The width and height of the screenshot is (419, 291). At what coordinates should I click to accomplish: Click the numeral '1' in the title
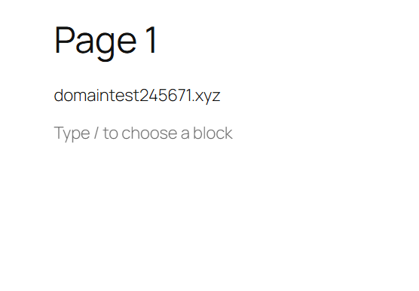coord(151,40)
